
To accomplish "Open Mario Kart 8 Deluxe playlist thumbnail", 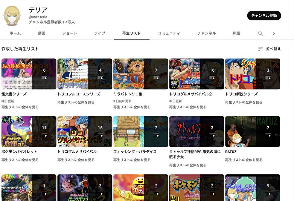I will tap(29, 188).
